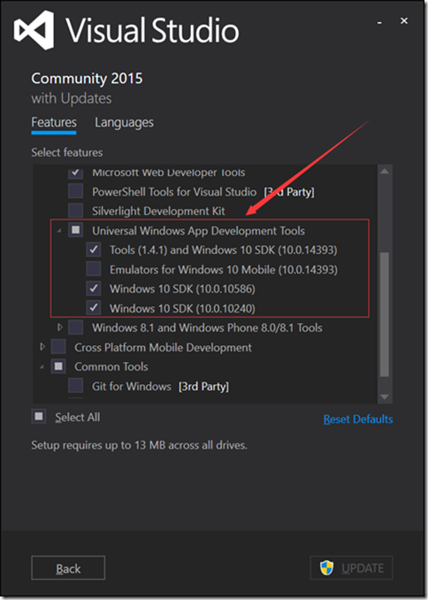Select Universal Windows App Development Tools label
The height and width of the screenshot is (600, 428).
(x=198, y=231)
